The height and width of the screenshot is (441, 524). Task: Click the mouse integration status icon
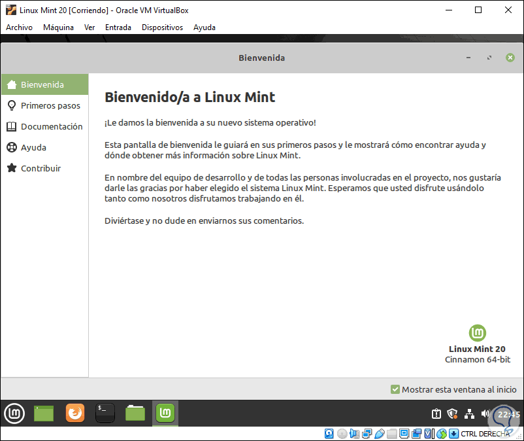point(442,434)
